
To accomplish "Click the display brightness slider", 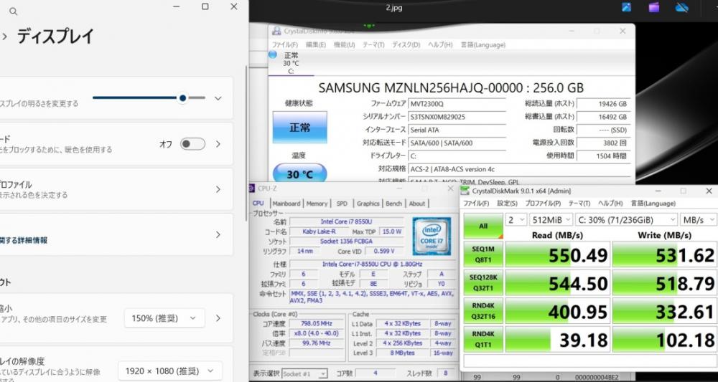I will coord(149,97).
